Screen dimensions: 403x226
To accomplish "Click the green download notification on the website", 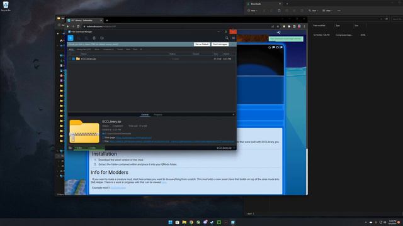I will pos(286,39).
